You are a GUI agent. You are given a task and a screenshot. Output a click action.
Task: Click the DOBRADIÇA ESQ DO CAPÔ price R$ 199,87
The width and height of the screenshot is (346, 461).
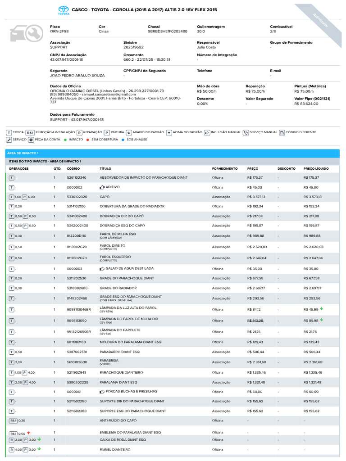click(255, 226)
